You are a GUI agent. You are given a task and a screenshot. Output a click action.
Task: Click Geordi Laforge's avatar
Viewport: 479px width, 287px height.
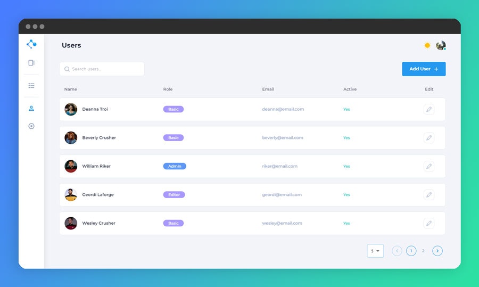[x=71, y=195]
